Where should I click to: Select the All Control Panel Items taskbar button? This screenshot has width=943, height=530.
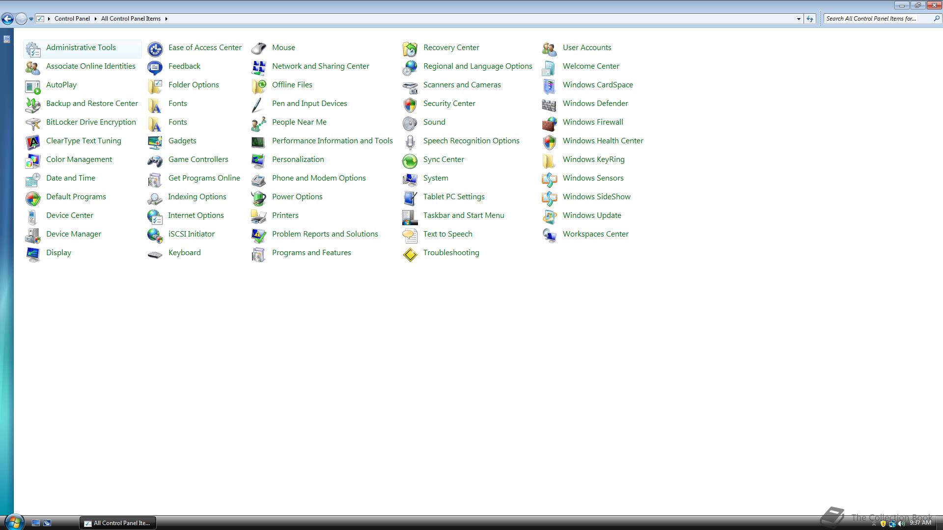(118, 523)
